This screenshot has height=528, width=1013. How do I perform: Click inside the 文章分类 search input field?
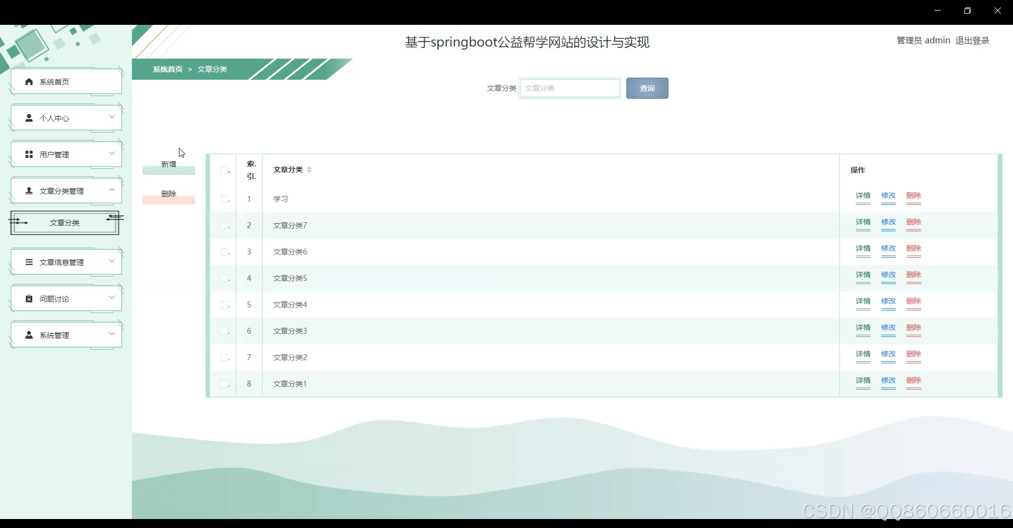coord(570,88)
